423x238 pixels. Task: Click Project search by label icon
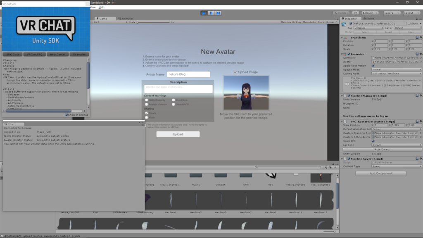pyautogui.click(x=330, y=168)
